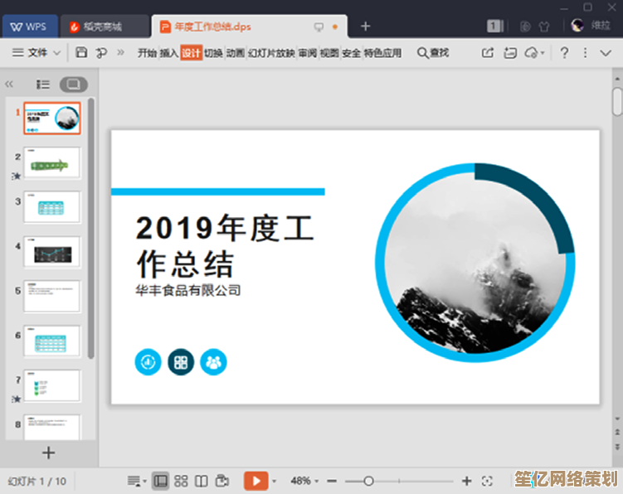The image size is (623, 494).
Task: Click fit-to-window icon beside zoom slider
Action: [487, 481]
